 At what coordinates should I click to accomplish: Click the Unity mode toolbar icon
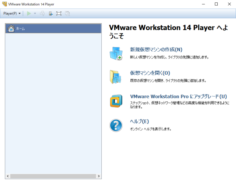[67, 13]
